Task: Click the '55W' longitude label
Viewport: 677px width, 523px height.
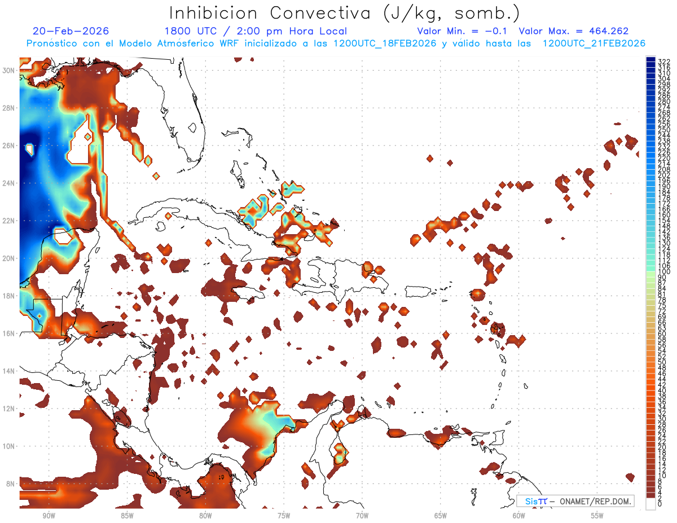Action: pyautogui.click(x=597, y=516)
